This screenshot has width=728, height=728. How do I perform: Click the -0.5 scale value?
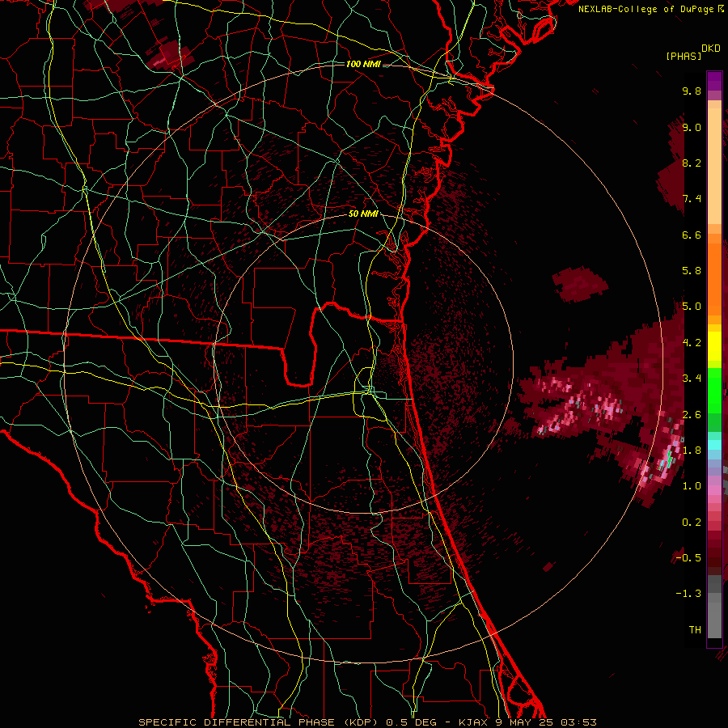pyautogui.click(x=689, y=558)
